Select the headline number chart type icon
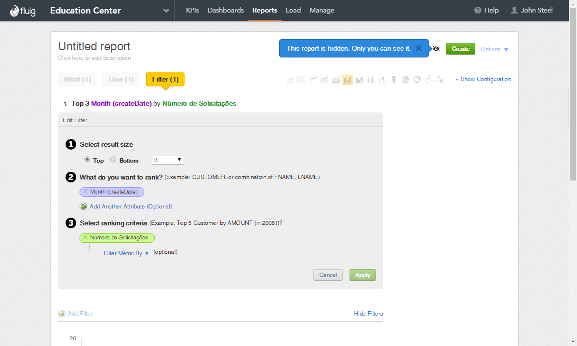577x346 pixels. [290, 80]
